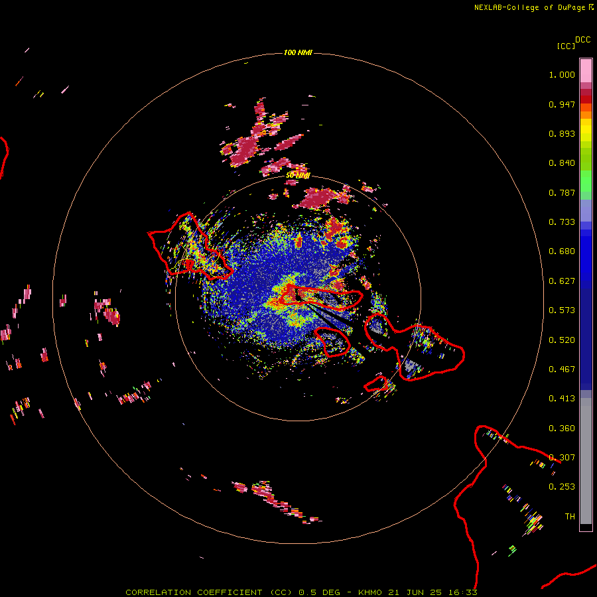The width and height of the screenshot is (597, 597).
Task: Click the 0.733 color scale value
Action: (562, 222)
